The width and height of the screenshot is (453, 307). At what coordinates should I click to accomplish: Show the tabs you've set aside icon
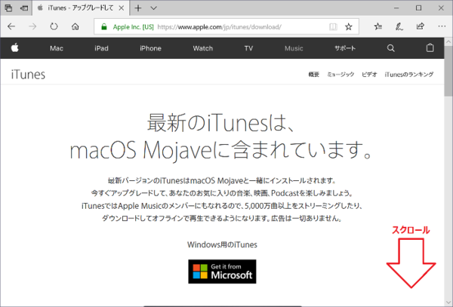(8, 8)
